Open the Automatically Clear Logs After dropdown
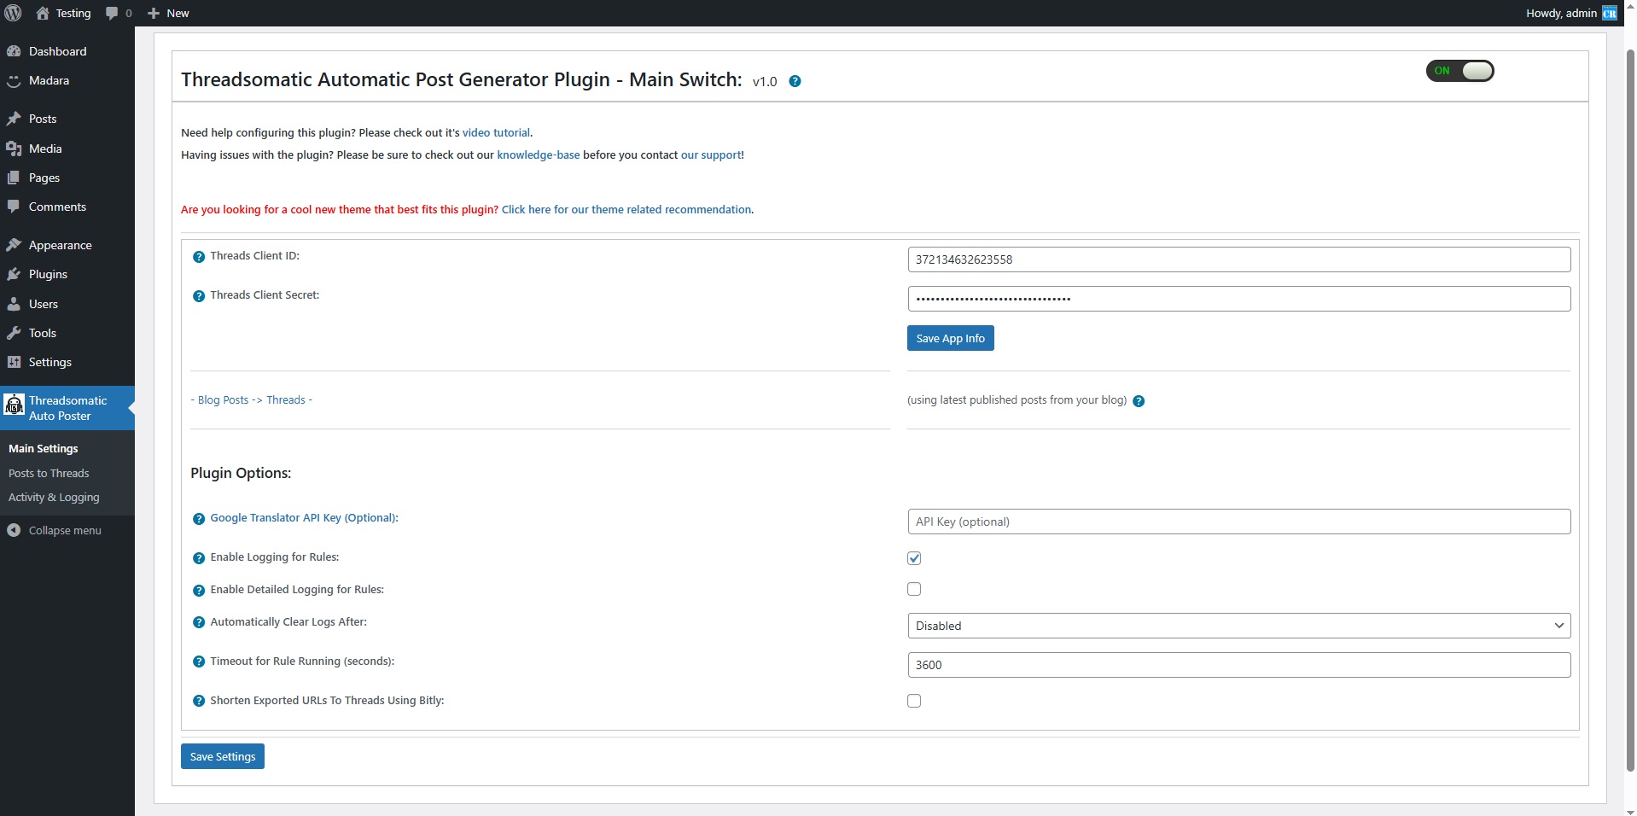The width and height of the screenshot is (1637, 816). (x=1238, y=626)
